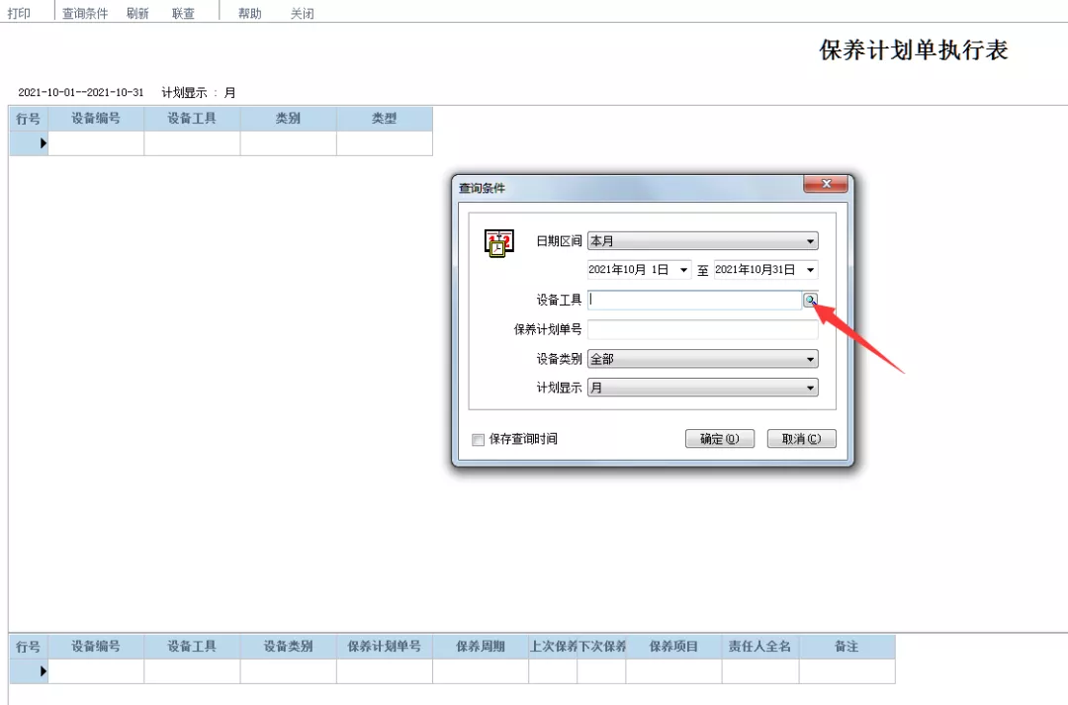
Task: Click lower table 保养计划单号 column header
Action: [x=384, y=647]
